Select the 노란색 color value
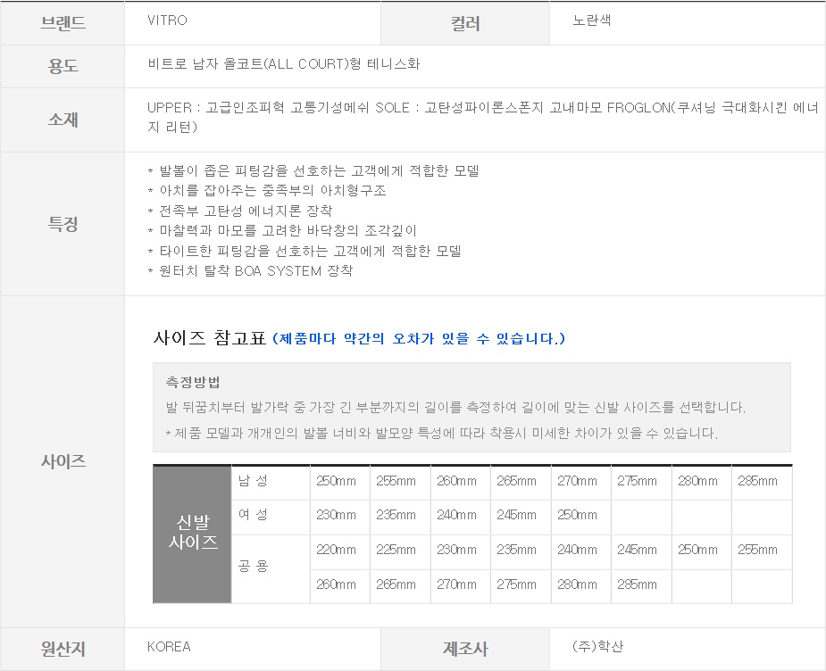The width and height of the screenshot is (826, 671). (592, 21)
